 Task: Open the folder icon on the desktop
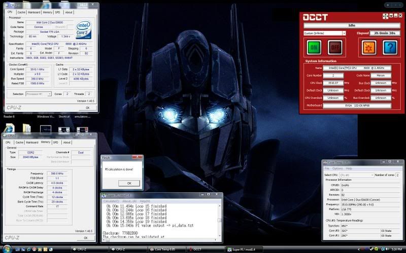(x=27, y=129)
